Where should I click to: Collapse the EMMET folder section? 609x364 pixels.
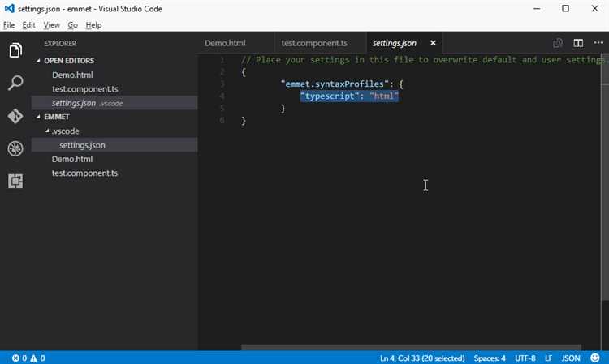tap(37, 117)
